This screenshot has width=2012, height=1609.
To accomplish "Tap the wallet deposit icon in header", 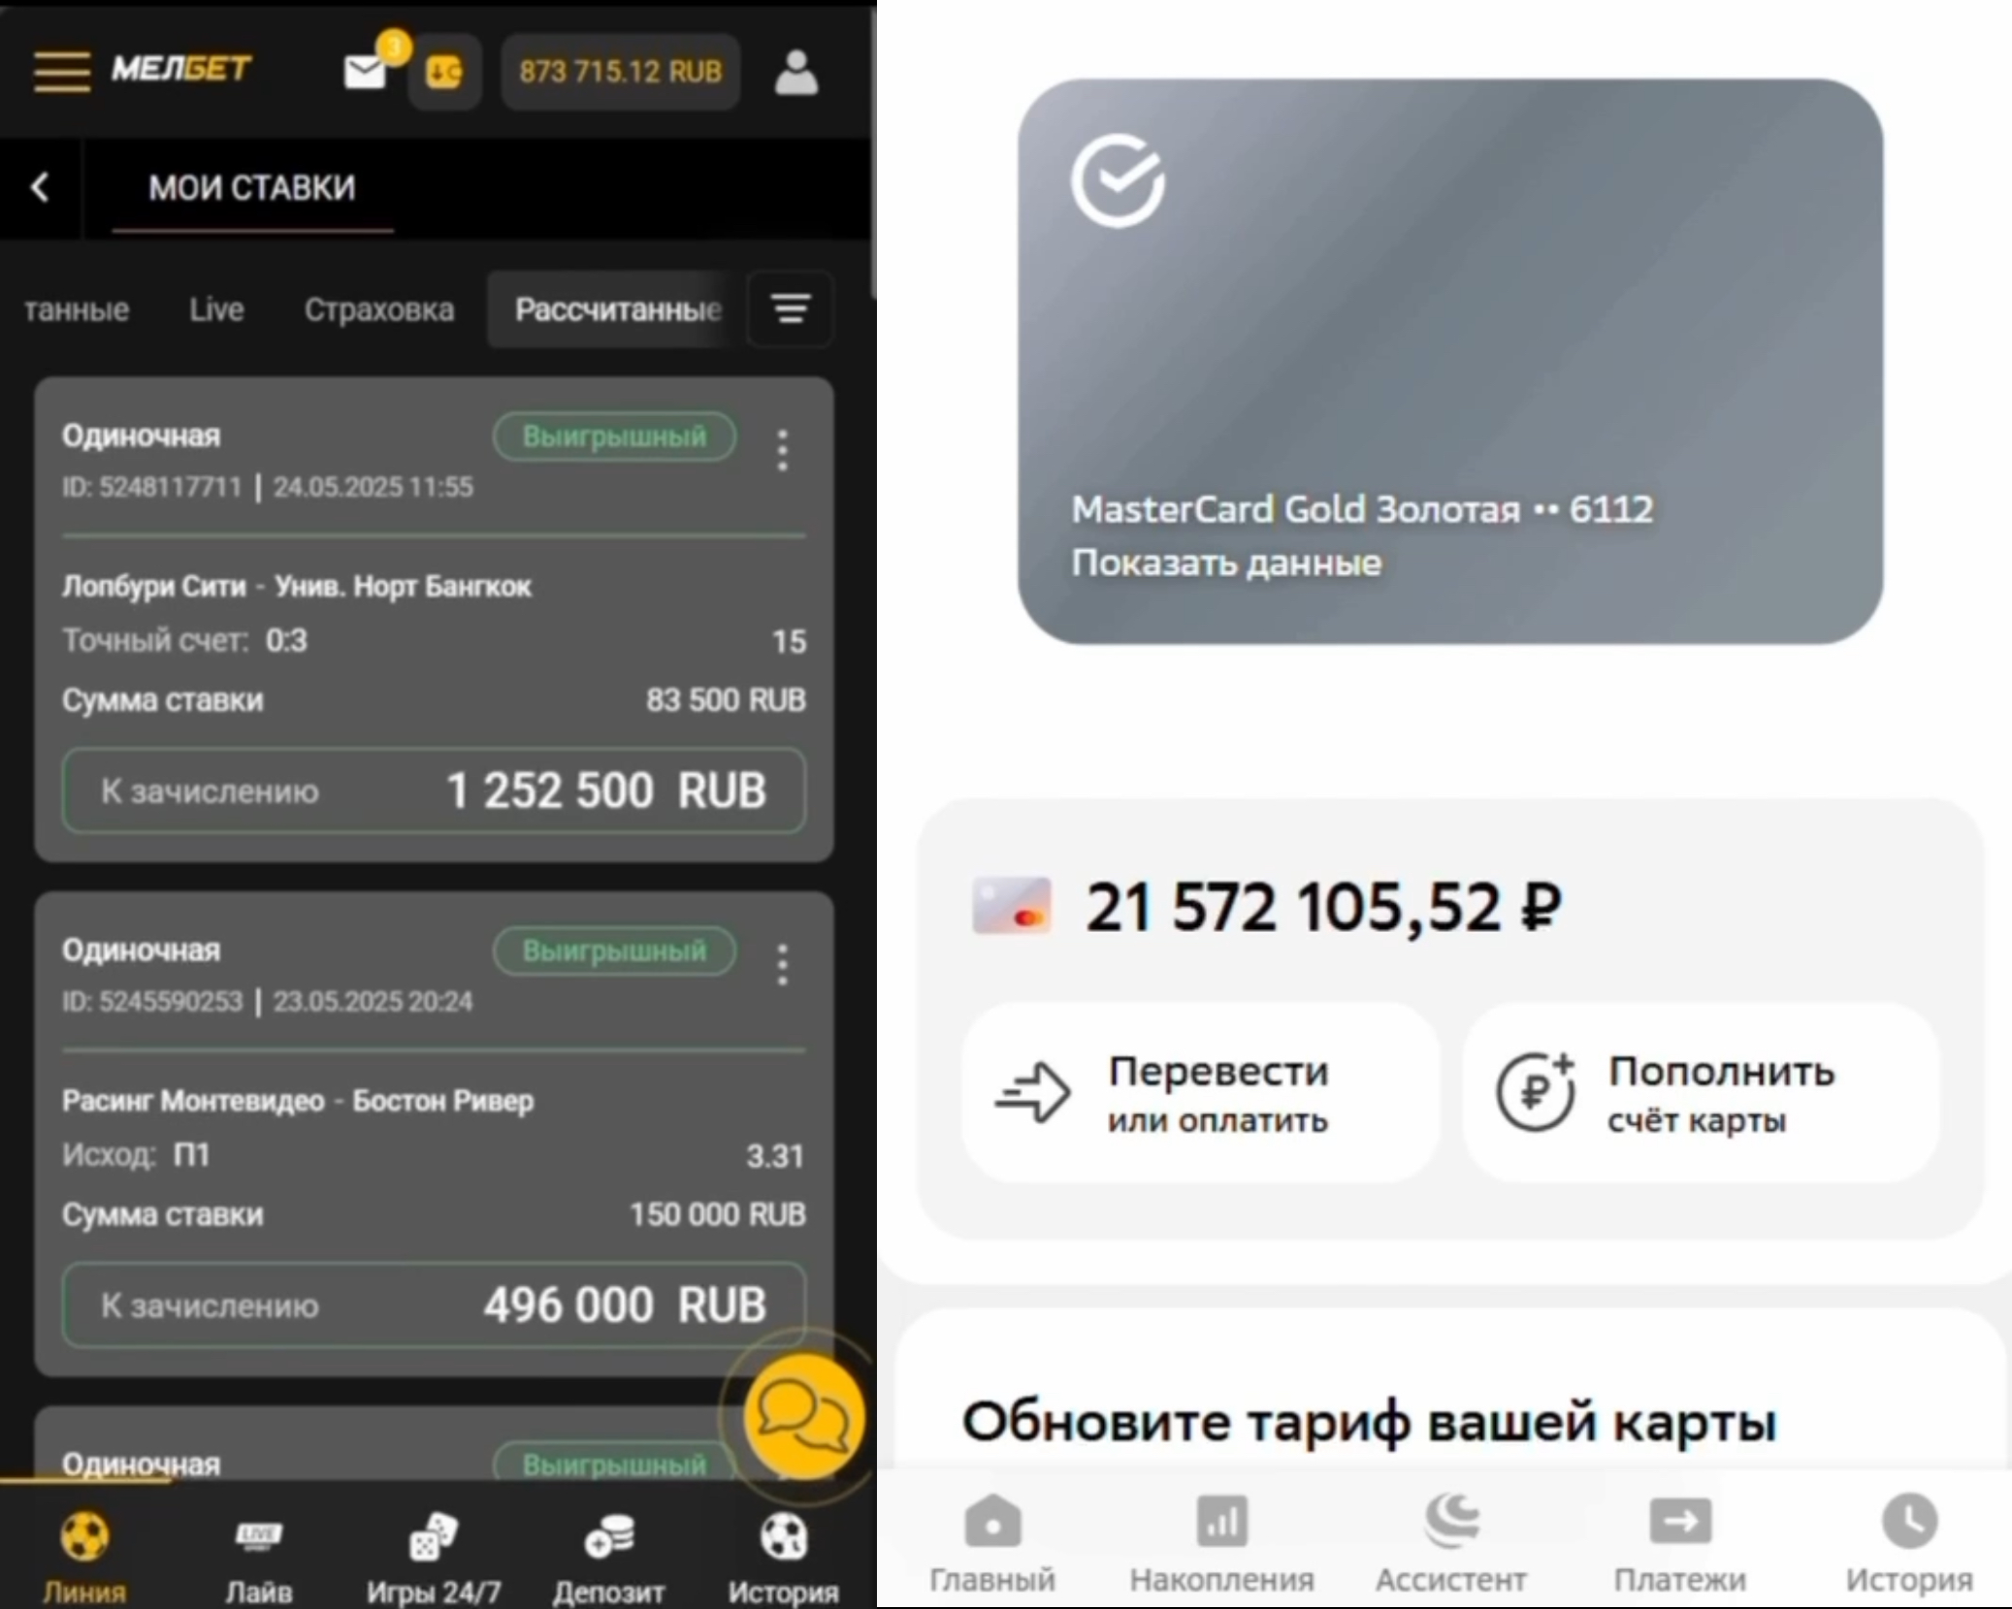I will click(x=444, y=72).
